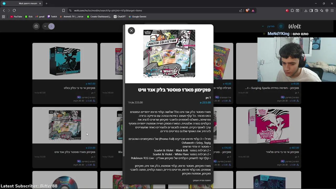
Task: Click the user avatar circle
Action: click(x=51, y=26)
